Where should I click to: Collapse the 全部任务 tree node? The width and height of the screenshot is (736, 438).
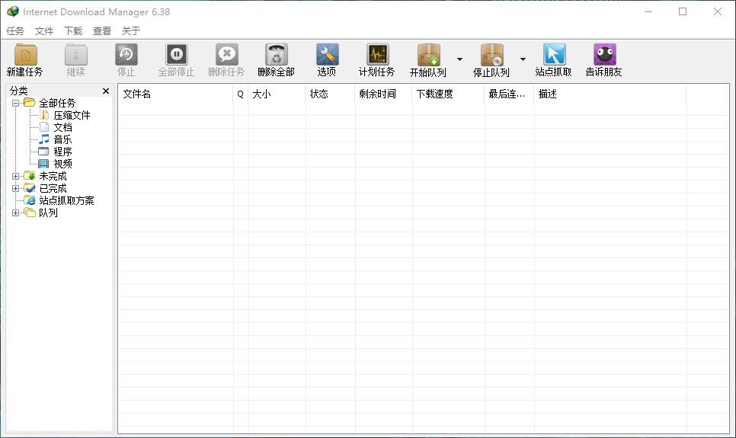point(16,103)
